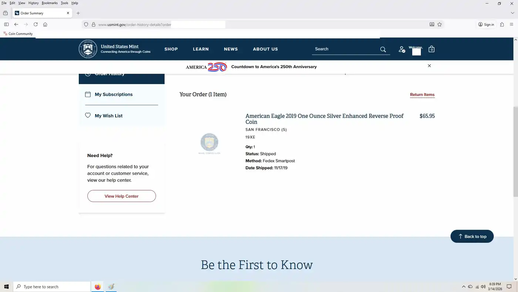Click the Date Shipped: 11/17/19 text
518x292 pixels.
[x=266, y=168]
